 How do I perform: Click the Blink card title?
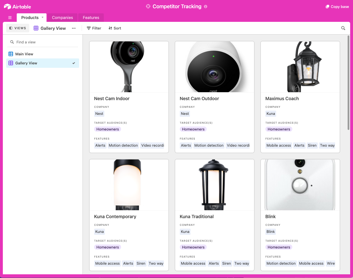270,216
